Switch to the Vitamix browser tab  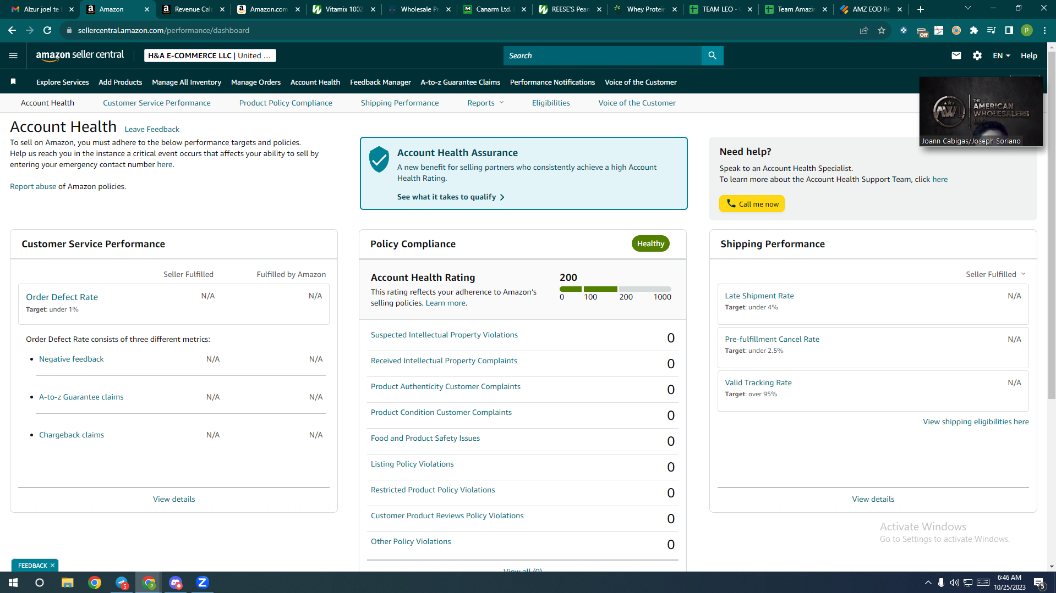coord(344,9)
